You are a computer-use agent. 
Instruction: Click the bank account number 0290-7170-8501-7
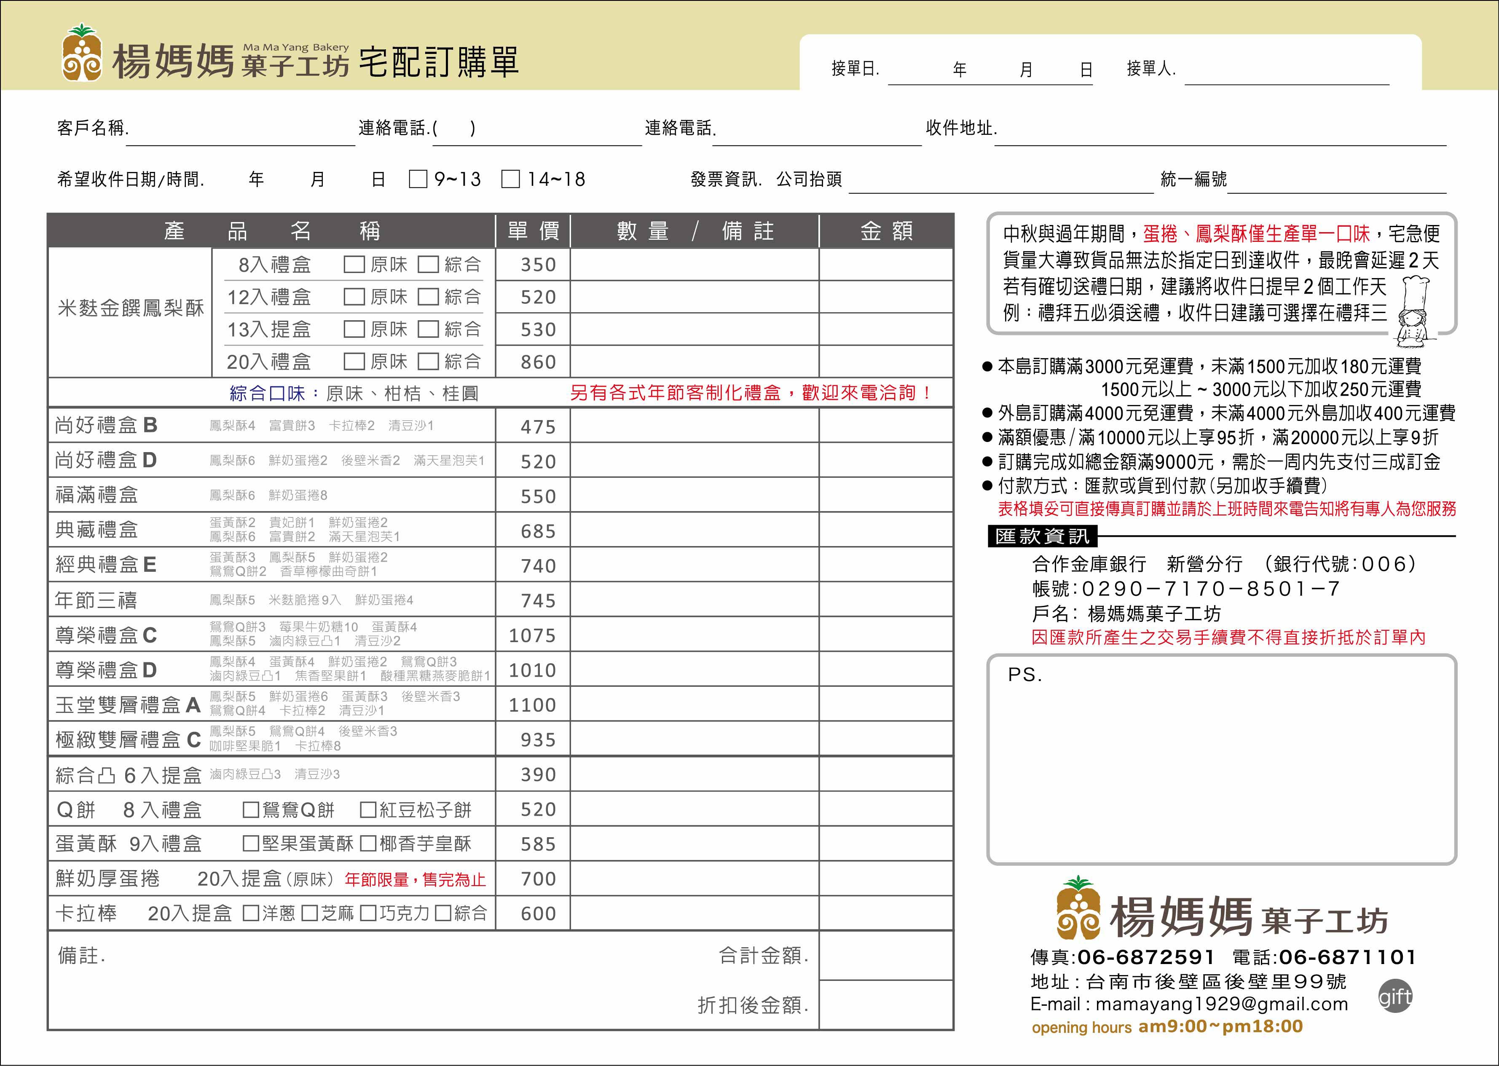(1210, 589)
